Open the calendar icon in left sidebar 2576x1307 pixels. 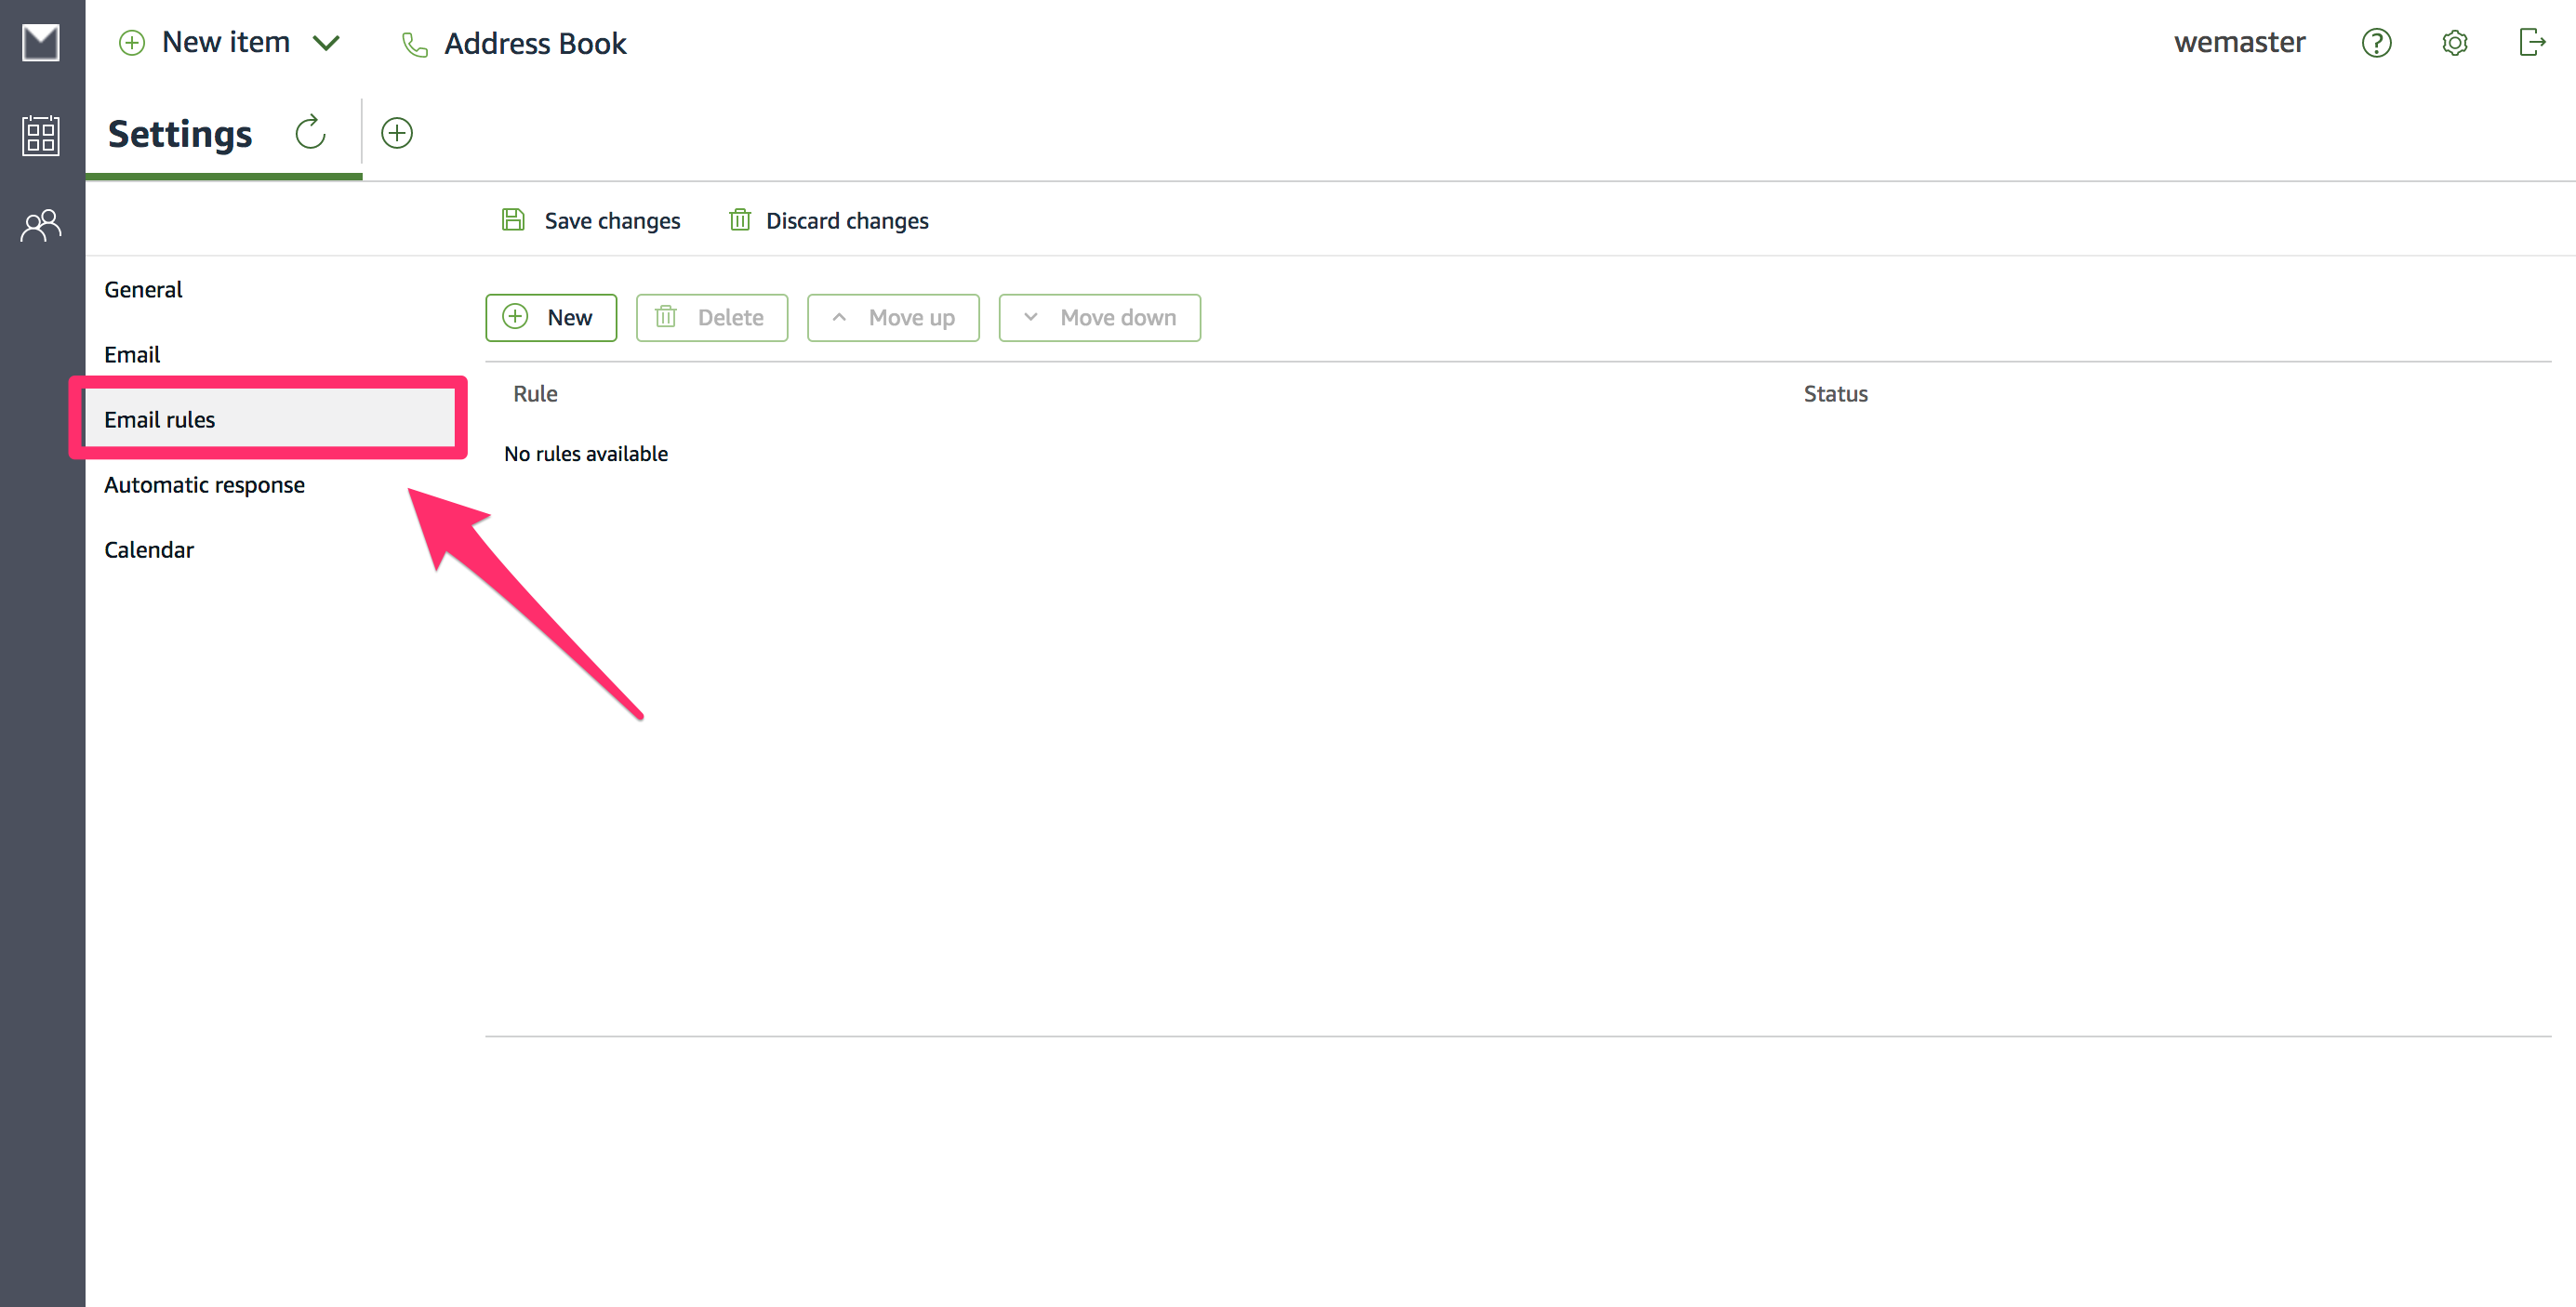click(x=41, y=135)
